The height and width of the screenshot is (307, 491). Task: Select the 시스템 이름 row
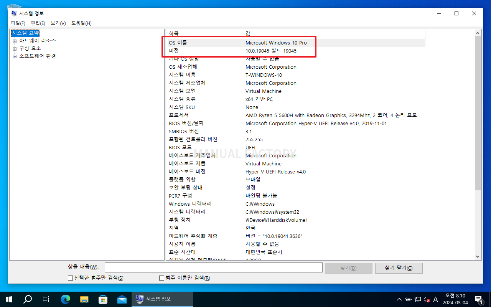click(296, 75)
